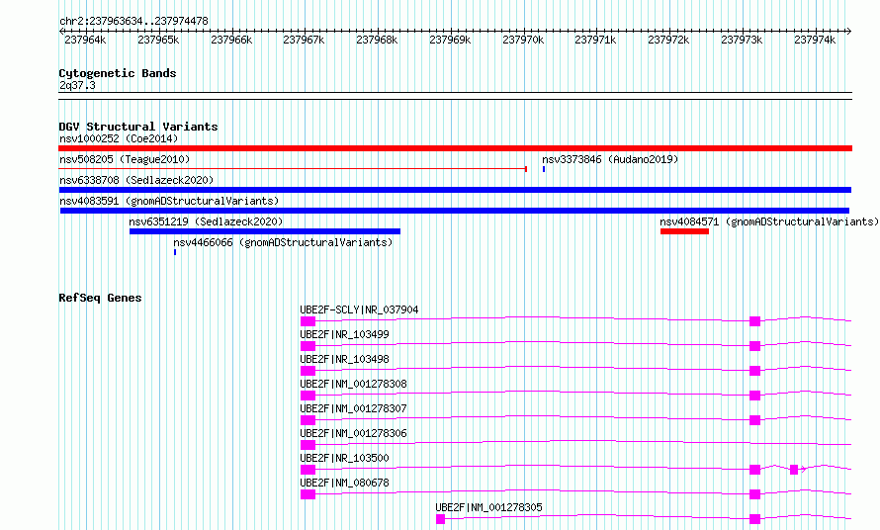Open the nsv4084571 (gnomADStructuralVariants) label
The width and height of the screenshot is (880, 530).
(769, 221)
